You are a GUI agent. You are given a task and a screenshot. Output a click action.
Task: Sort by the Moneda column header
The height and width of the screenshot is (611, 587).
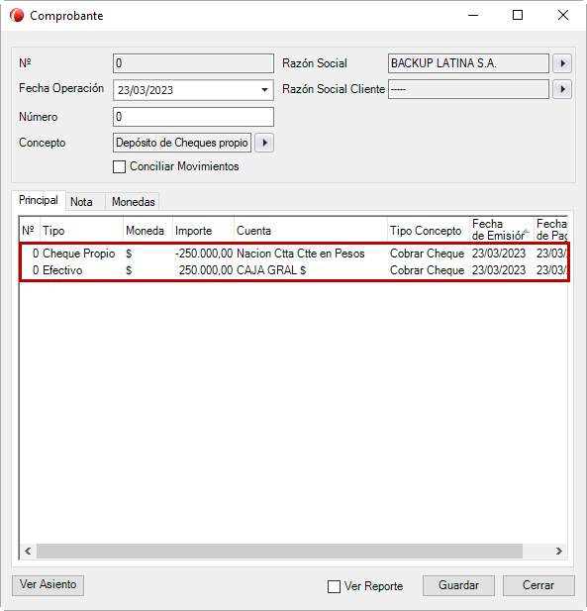147,231
